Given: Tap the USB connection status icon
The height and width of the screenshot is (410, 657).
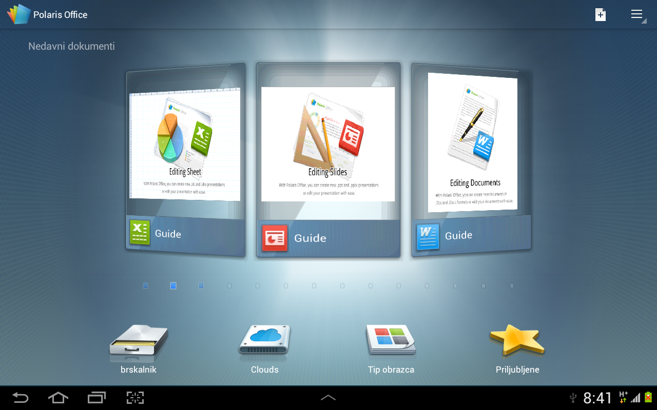Looking at the screenshot, I should click(x=573, y=398).
